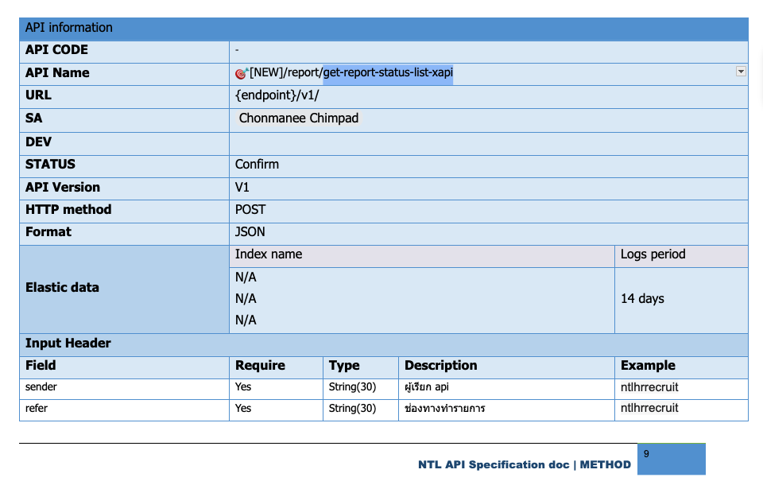Click the JSON format value
This screenshot has height=489, width=763.
pyautogui.click(x=250, y=232)
